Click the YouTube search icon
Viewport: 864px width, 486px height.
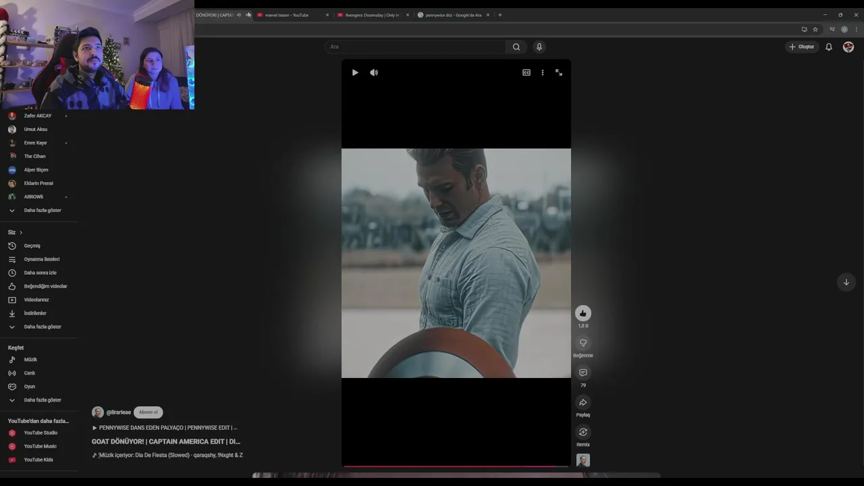[x=516, y=47]
